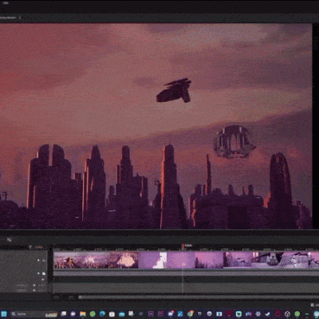Image resolution: width=319 pixels, height=319 pixels.
Task: Click the red playhead marker on the timeline ruler
Action: coord(183,246)
